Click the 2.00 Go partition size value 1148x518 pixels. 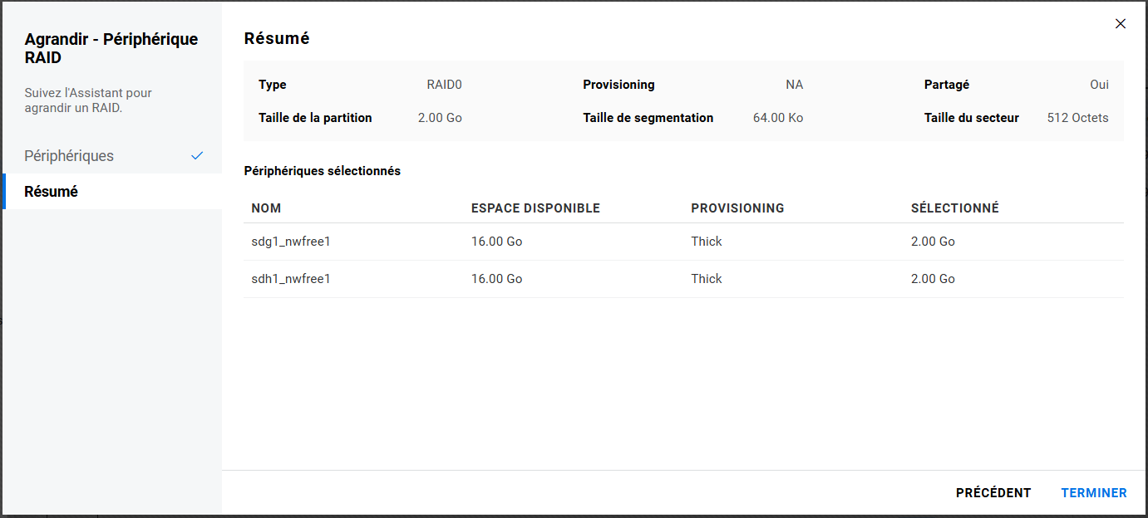pos(440,118)
